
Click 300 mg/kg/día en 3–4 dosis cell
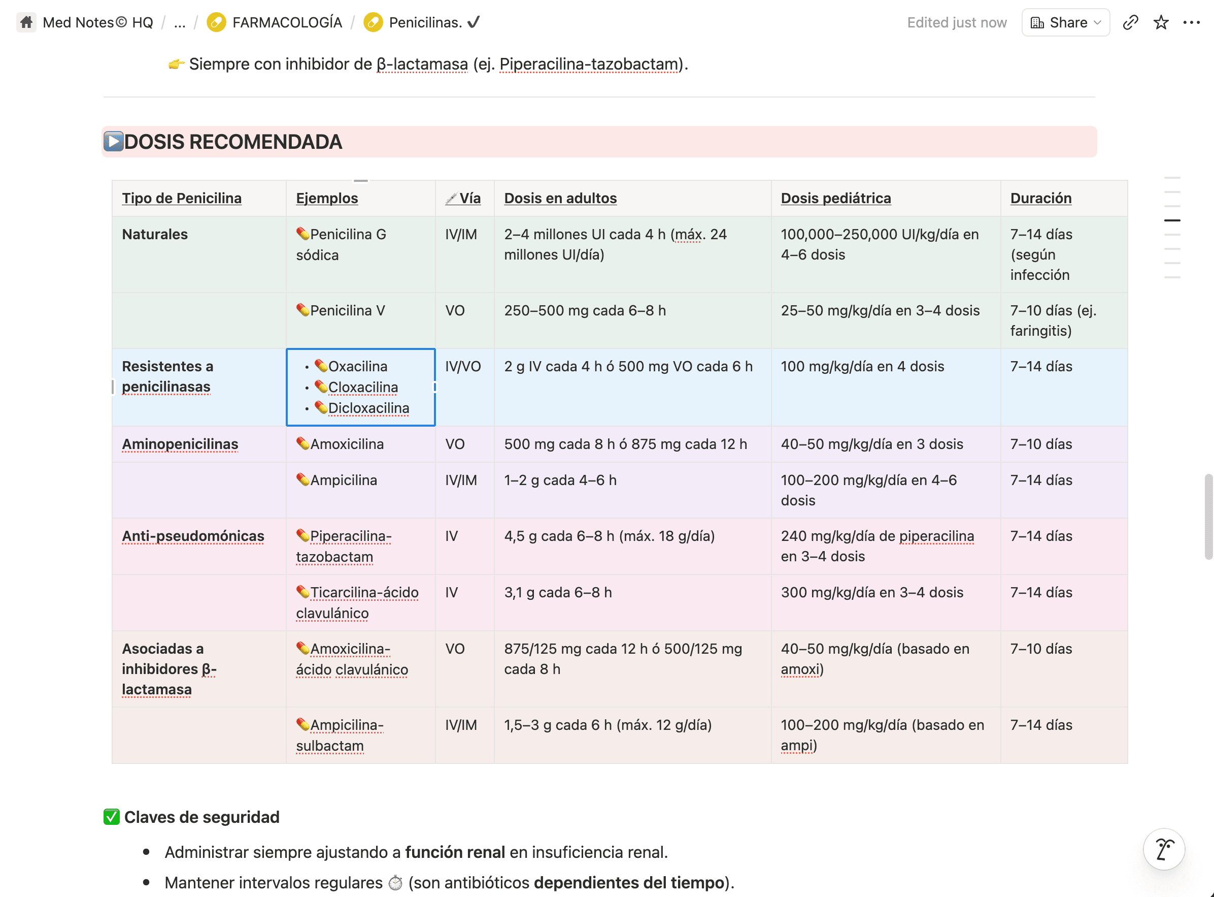tap(886, 603)
